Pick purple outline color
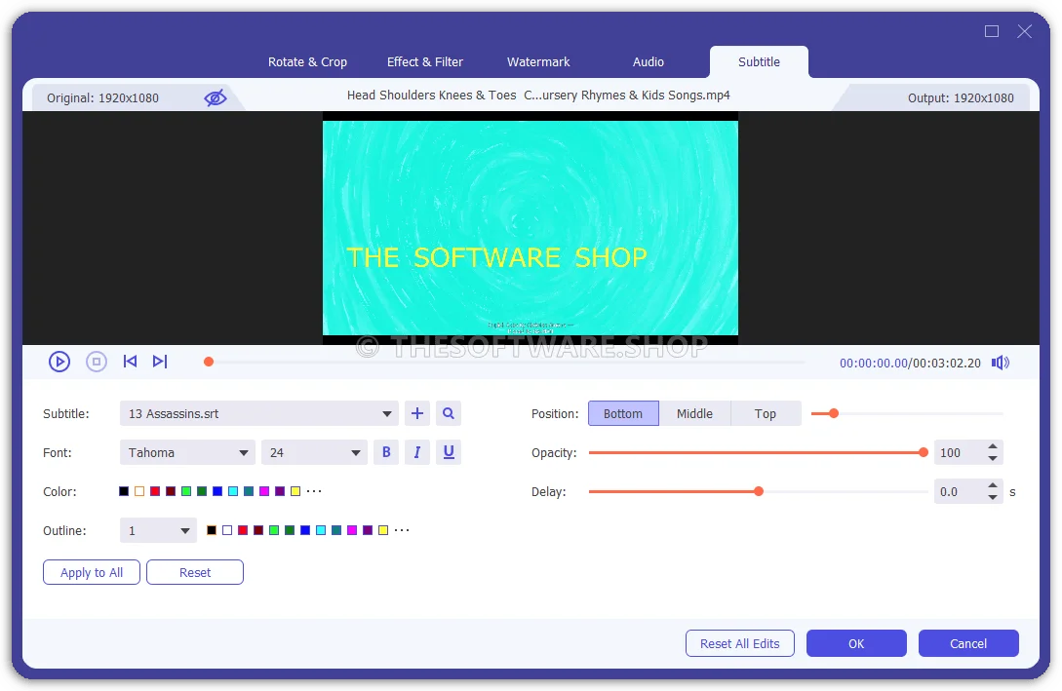The image size is (1062, 691). coord(368,530)
